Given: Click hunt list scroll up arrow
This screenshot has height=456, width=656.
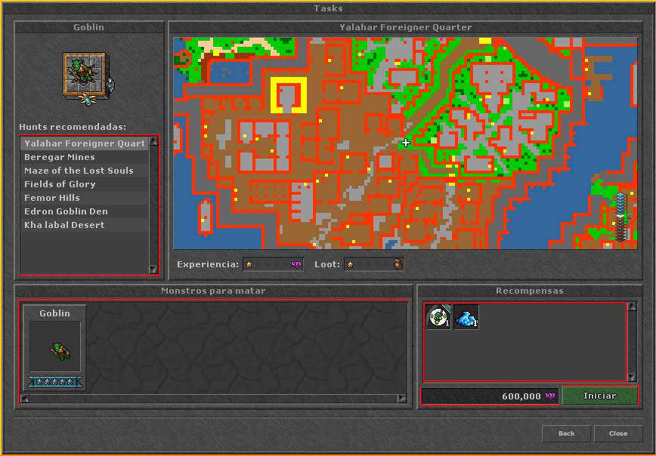Looking at the screenshot, I should point(153,141).
